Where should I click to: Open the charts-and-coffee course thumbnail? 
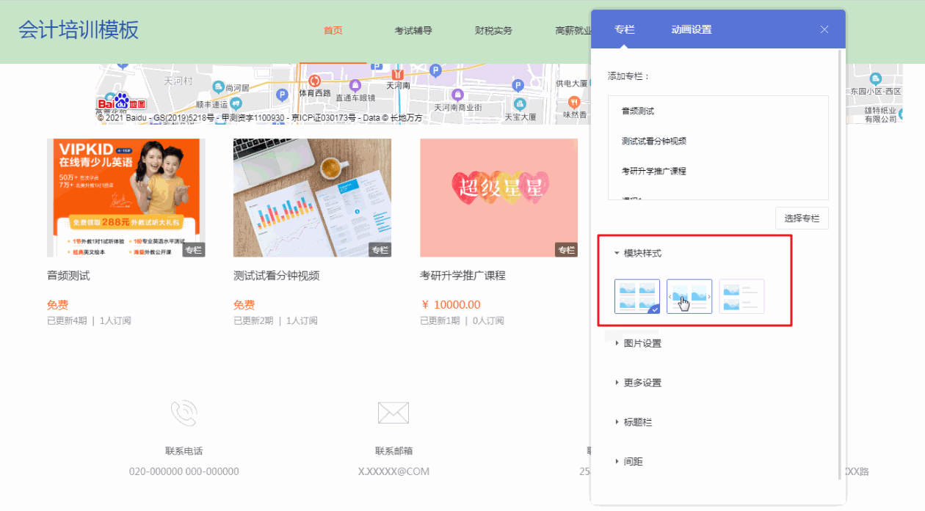pyautogui.click(x=312, y=198)
